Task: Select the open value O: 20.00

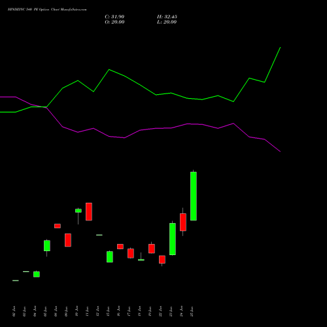Action: coord(114,22)
